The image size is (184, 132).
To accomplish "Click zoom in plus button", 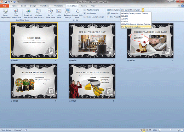I will (178, 130).
